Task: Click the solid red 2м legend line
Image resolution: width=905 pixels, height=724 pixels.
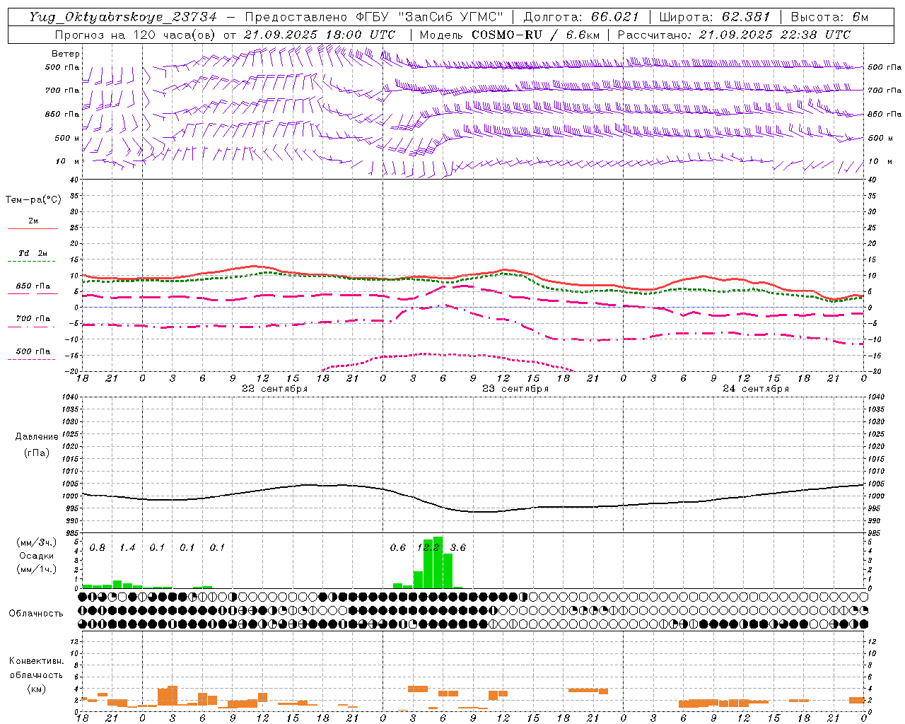Action: pyautogui.click(x=33, y=229)
